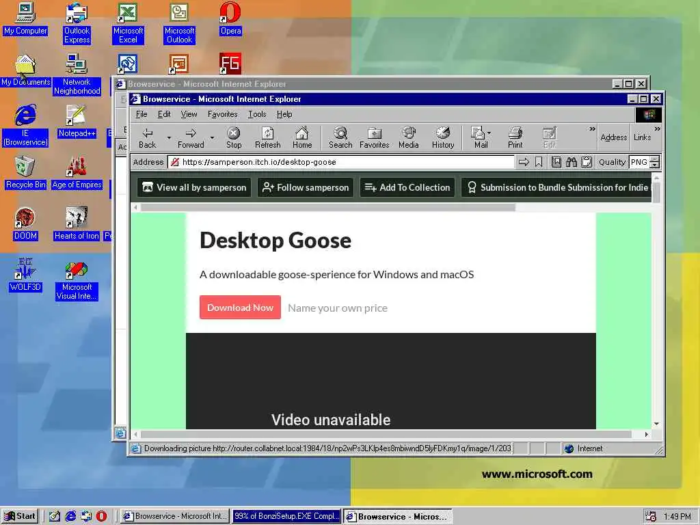The height and width of the screenshot is (525, 700).
Task: Click the Download Now button
Action: 240,307
